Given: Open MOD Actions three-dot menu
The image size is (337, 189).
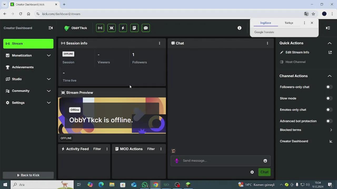Looking at the screenshot, I should pos(161,149).
